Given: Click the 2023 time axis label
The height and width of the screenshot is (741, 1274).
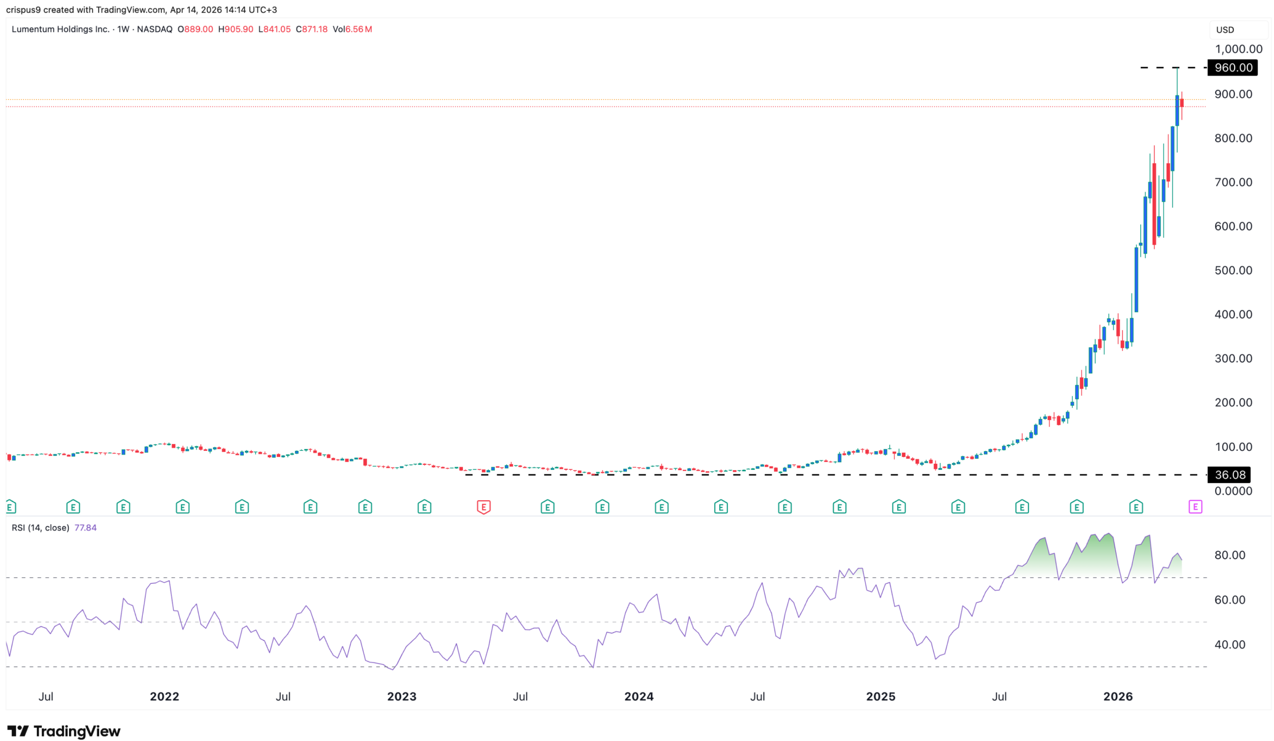Looking at the screenshot, I should tap(402, 697).
